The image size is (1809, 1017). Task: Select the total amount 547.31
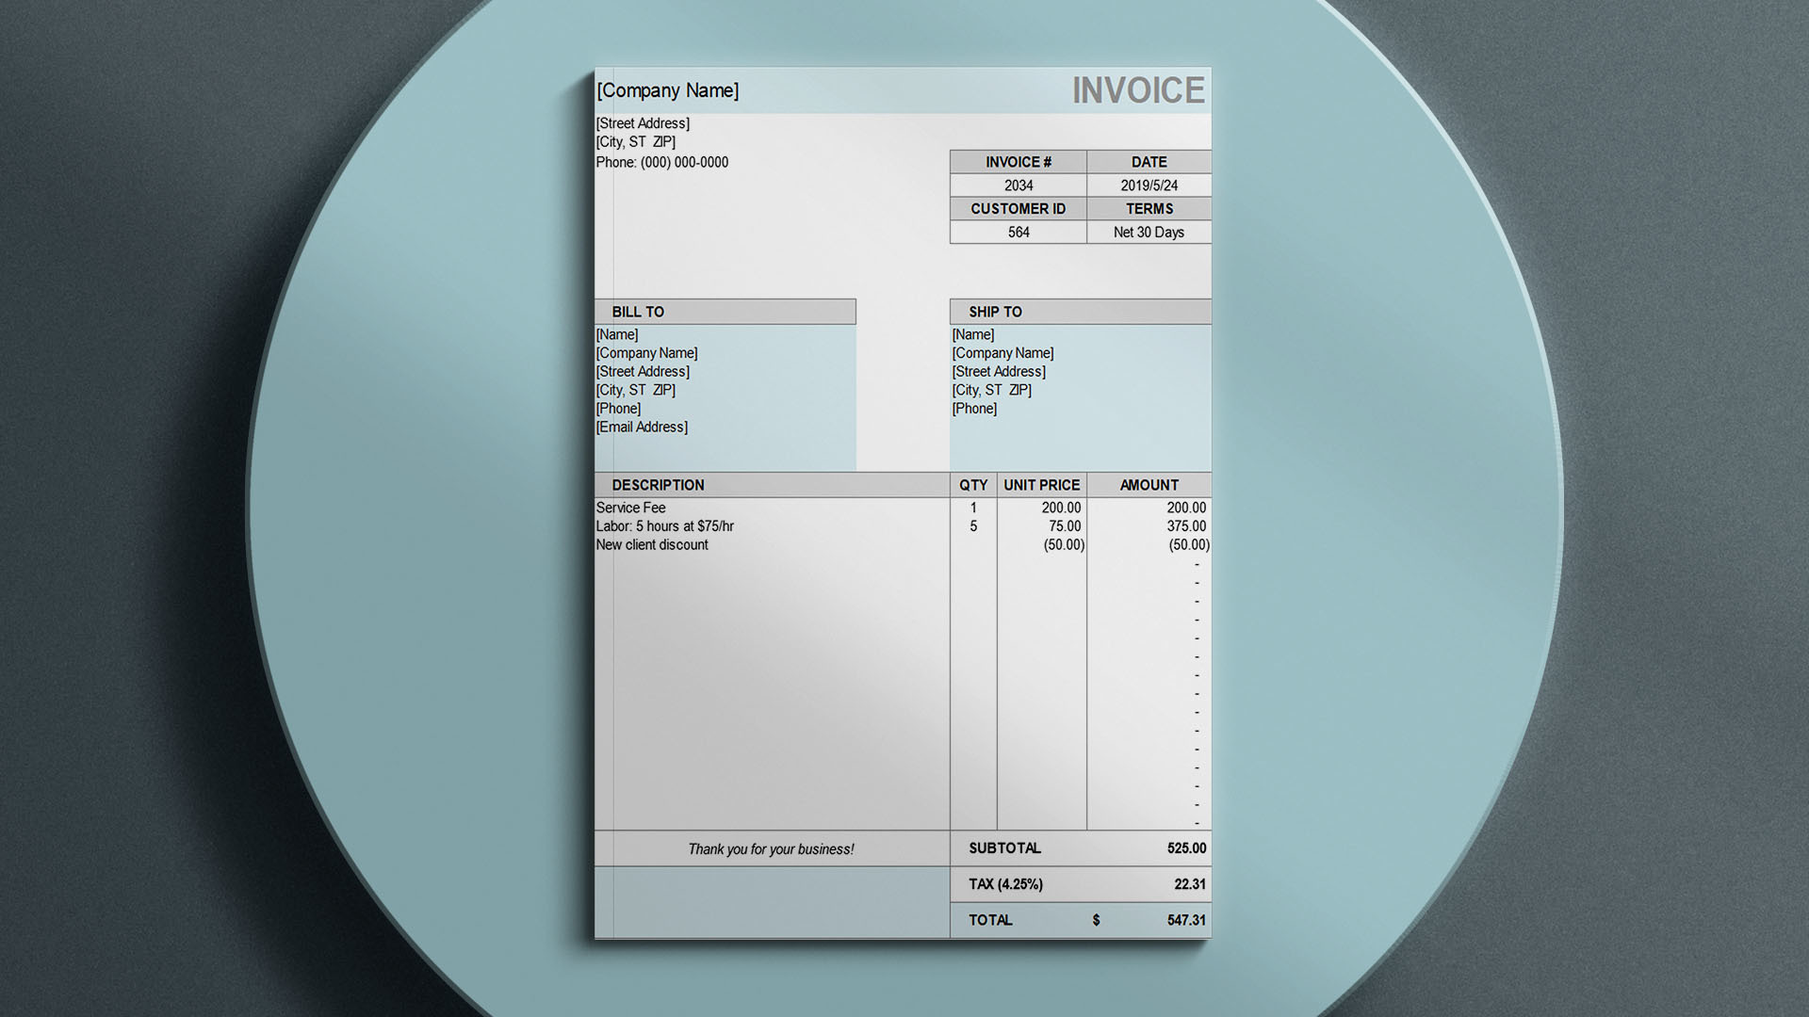click(1185, 920)
